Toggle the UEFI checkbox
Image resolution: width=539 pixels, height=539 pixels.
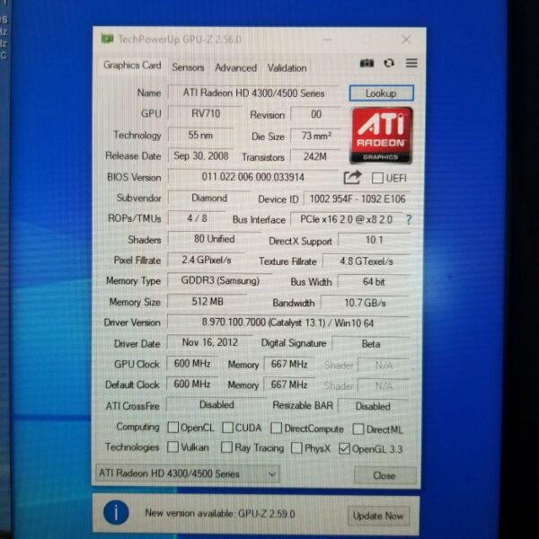(377, 178)
